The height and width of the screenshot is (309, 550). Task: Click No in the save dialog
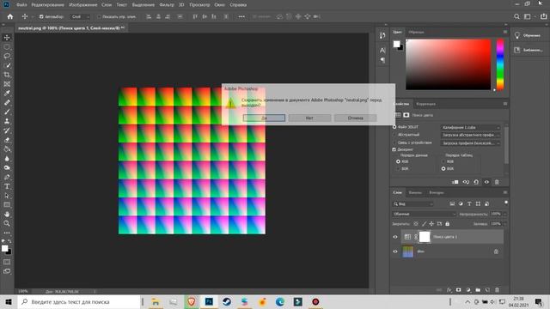(309, 118)
